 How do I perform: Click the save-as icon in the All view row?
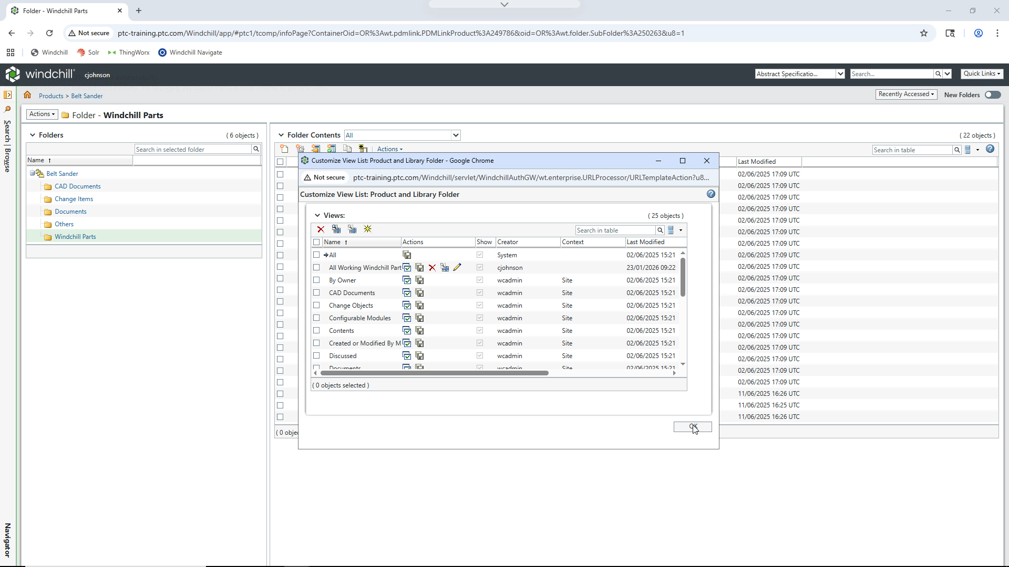pos(407,255)
